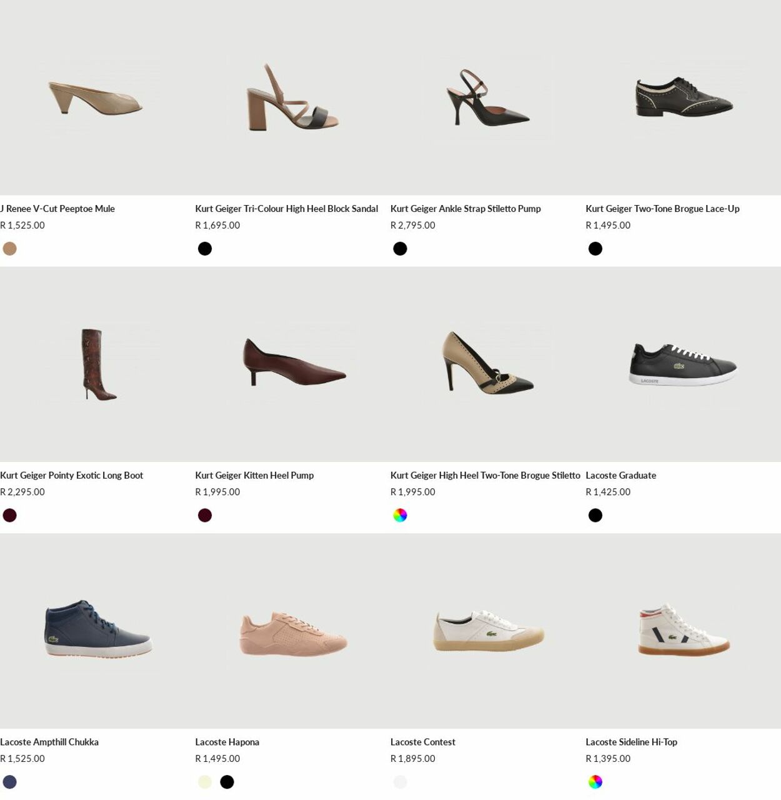Select black swatch under Lacoste Hapona
The width and height of the screenshot is (781, 800).
(227, 782)
